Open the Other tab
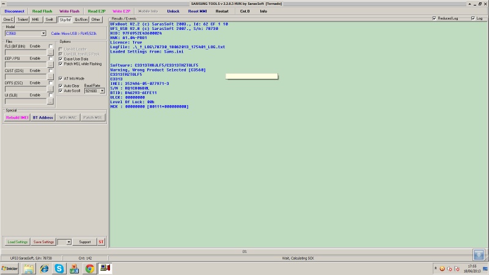Viewport: 489px width, 275px height. [96, 20]
